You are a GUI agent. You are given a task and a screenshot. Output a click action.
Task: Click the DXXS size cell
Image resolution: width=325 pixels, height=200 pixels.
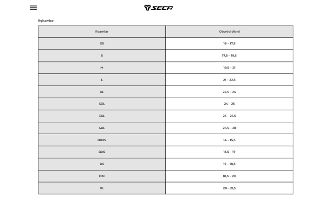[102, 140]
